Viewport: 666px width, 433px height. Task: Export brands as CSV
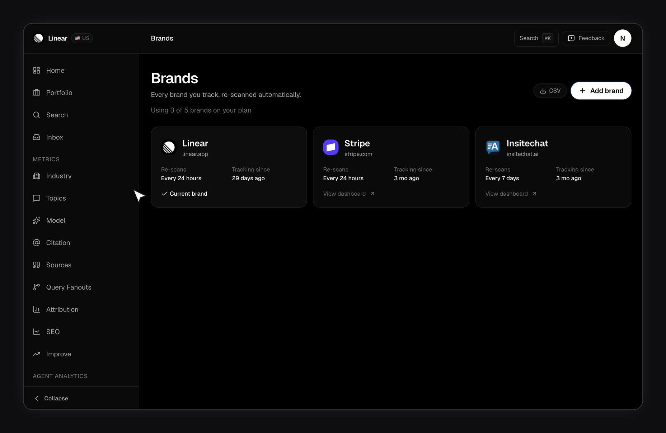point(550,91)
